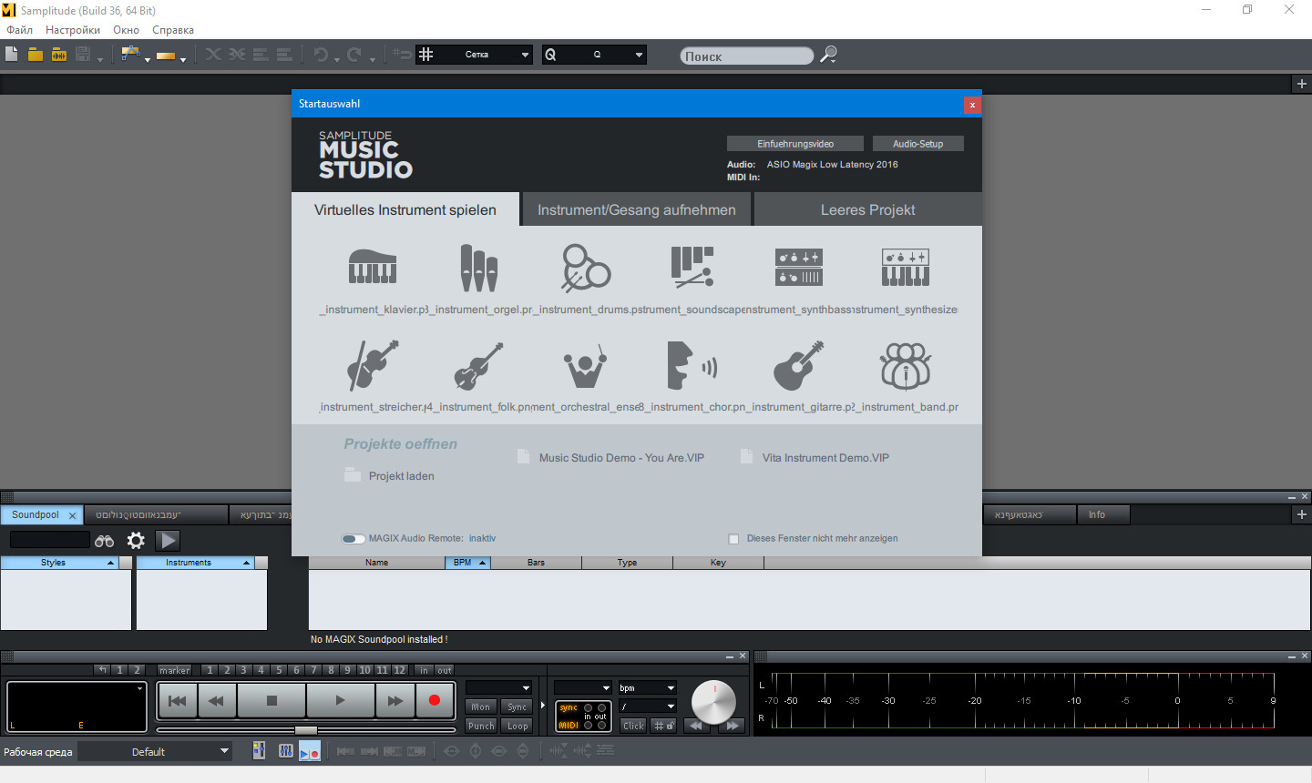The image size is (1312, 783).
Task: Open project with yellow folder icon
Action: click(x=36, y=55)
